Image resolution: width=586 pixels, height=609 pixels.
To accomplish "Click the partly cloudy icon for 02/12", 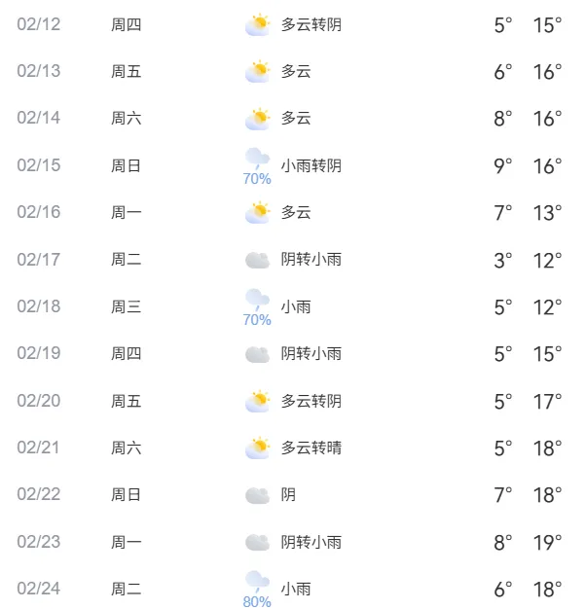I will 257,25.
